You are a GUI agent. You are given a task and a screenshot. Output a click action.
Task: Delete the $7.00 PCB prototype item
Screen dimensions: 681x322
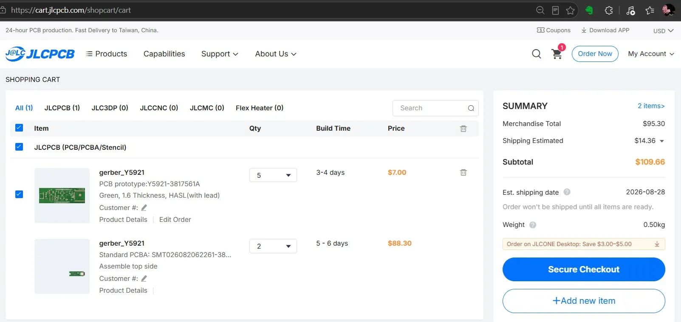point(463,172)
